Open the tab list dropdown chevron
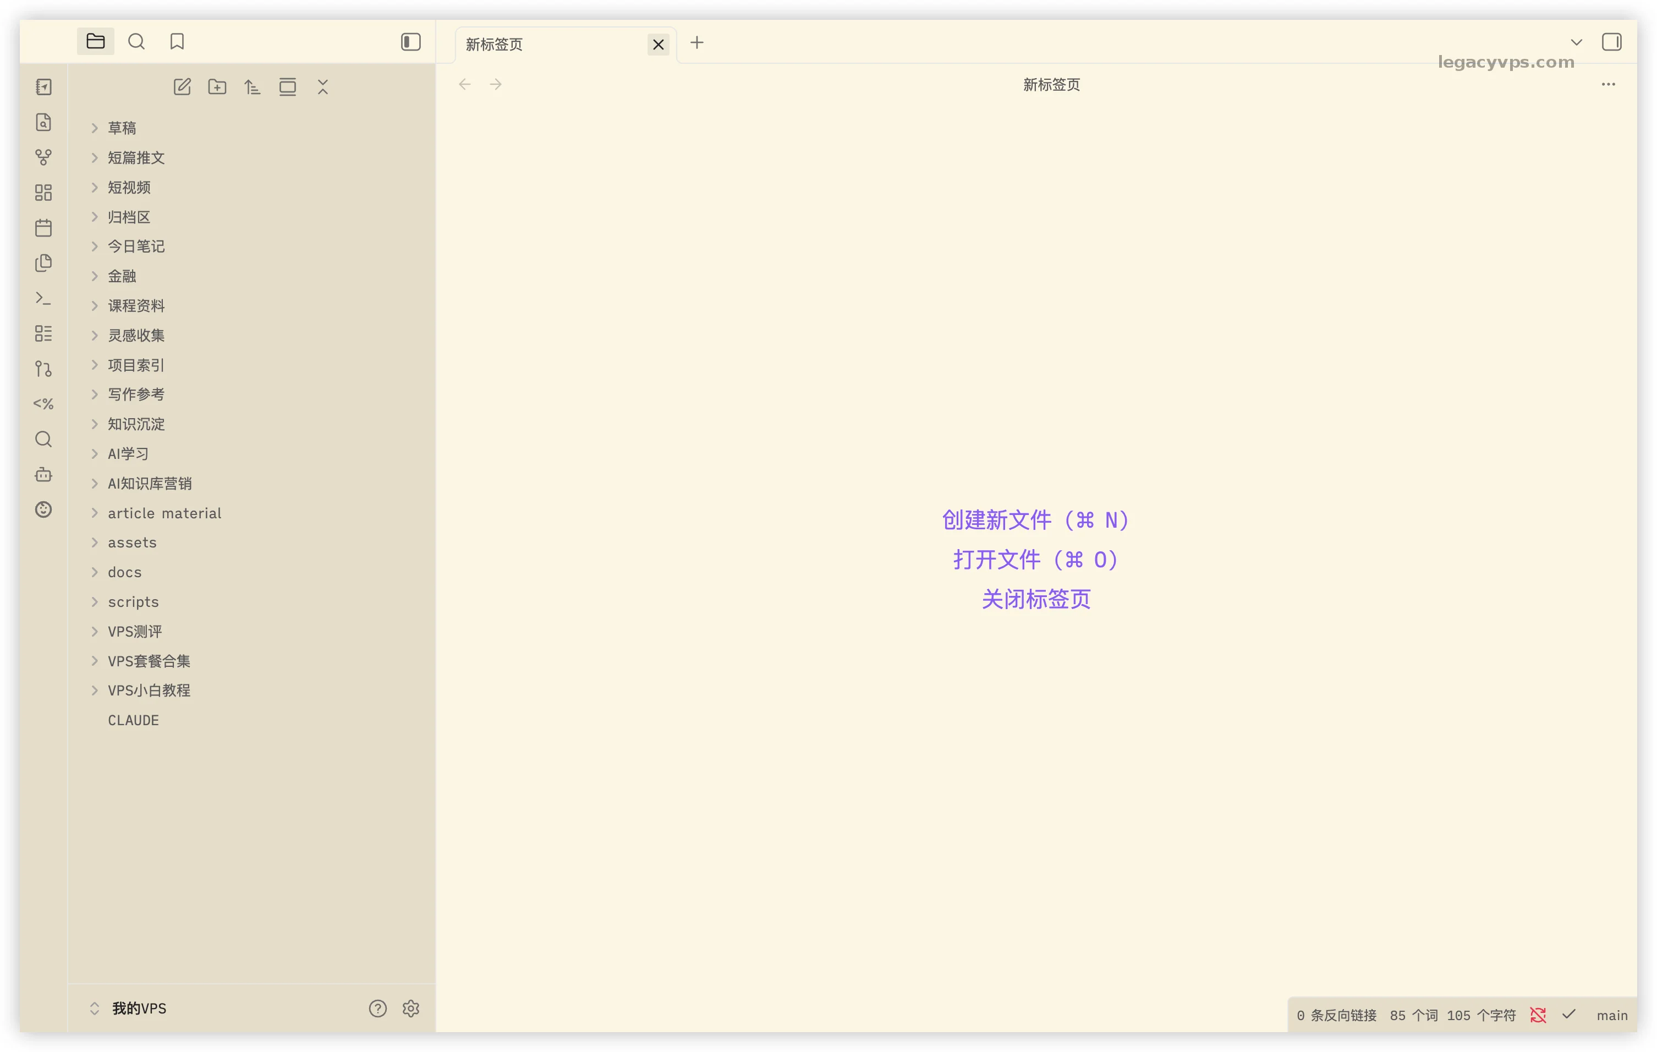Viewport: 1657px width, 1052px height. [x=1577, y=43]
